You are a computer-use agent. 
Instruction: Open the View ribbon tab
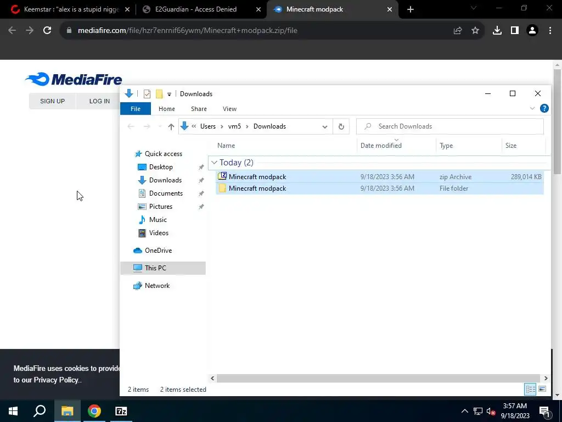(x=229, y=109)
